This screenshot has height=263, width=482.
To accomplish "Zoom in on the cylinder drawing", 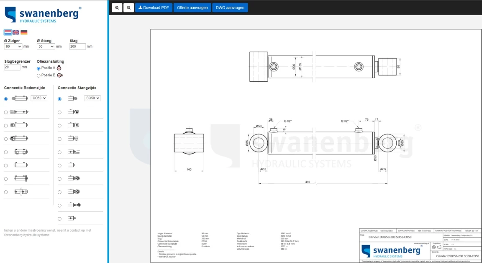I will coord(117,8).
